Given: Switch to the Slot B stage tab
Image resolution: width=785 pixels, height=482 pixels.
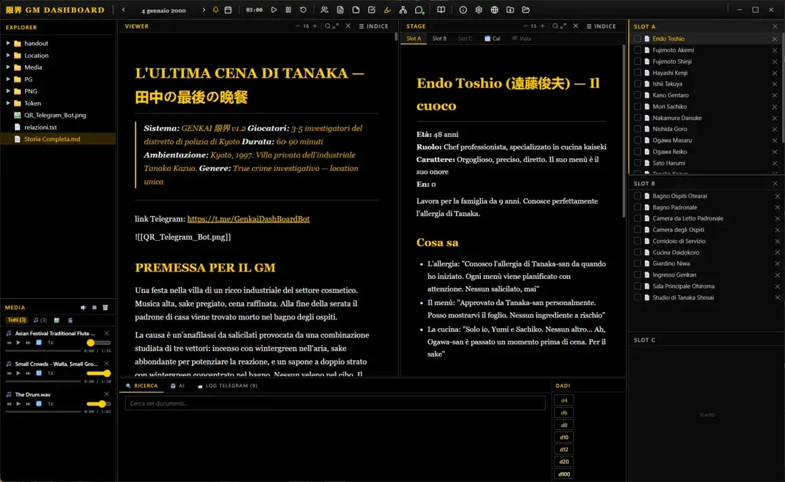Looking at the screenshot, I should tap(439, 39).
